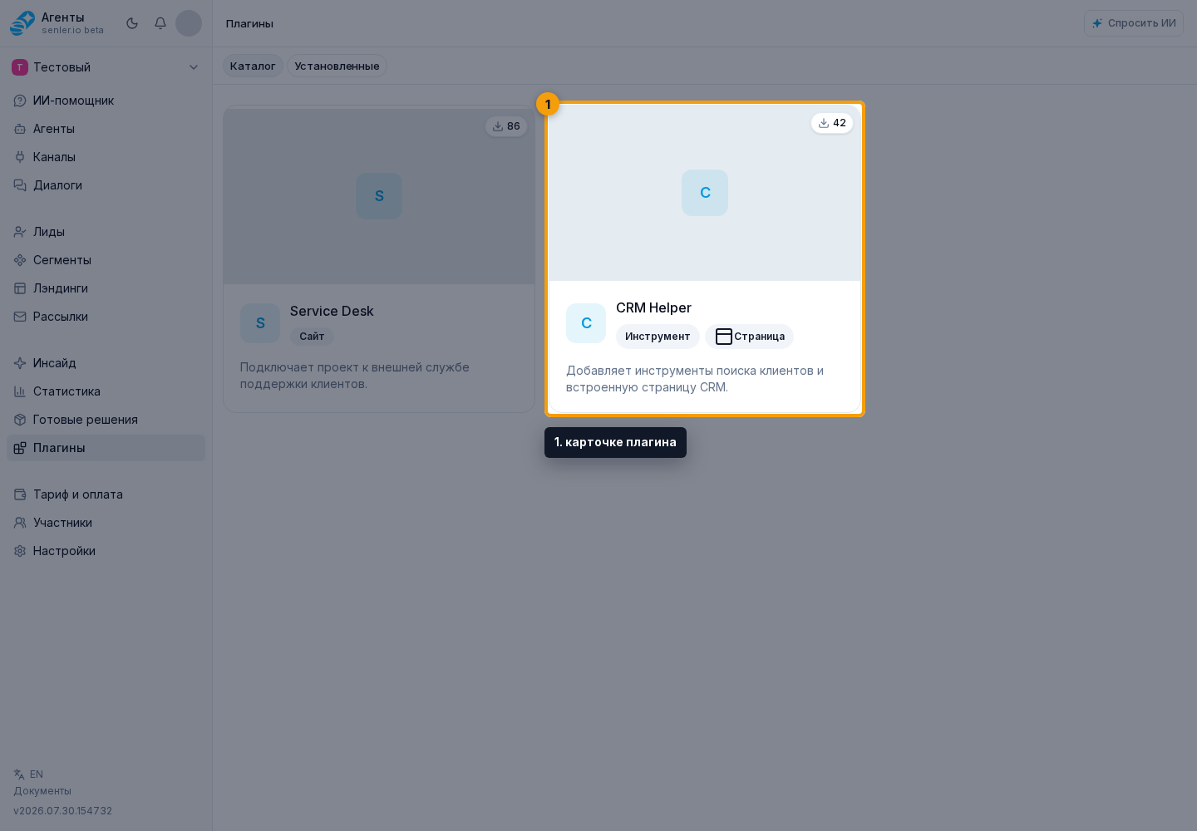The image size is (1197, 831).
Task: Go to Диалоги section
Action: (106, 185)
